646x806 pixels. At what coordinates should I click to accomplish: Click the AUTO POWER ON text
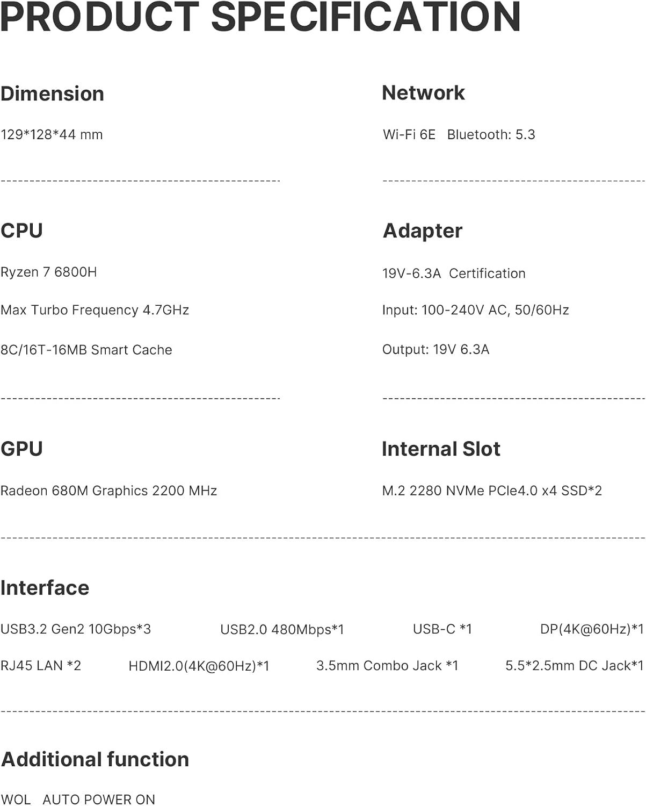[99, 800]
